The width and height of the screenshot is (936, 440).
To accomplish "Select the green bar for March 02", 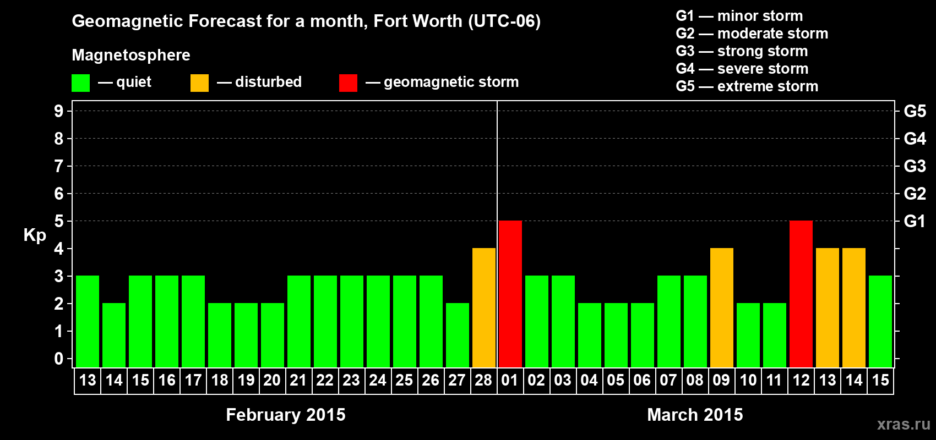I will [x=537, y=322].
